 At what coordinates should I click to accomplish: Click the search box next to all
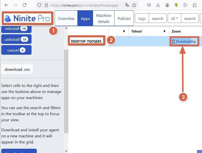(190, 18)
